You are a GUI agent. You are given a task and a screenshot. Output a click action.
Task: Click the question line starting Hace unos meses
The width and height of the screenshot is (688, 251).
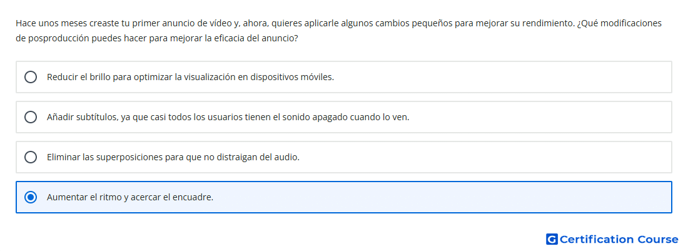point(338,23)
